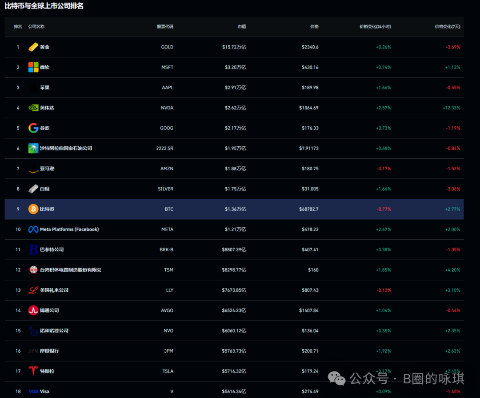Click the Meta infinity logo icon

33,229
